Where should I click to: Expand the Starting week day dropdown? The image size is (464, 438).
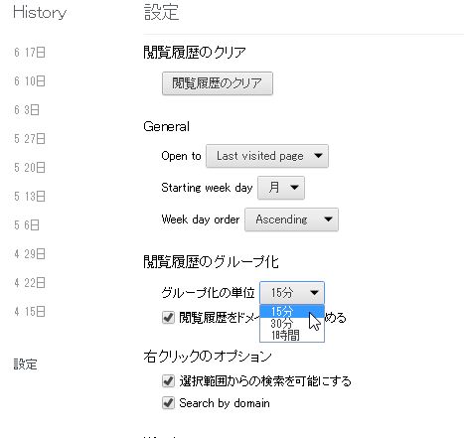(281, 188)
